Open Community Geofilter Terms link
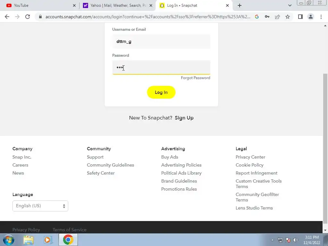This screenshot has width=328, height=246. click(257, 197)
